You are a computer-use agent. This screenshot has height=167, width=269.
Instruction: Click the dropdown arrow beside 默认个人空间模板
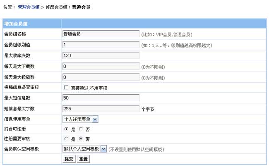tap(103, 149)
